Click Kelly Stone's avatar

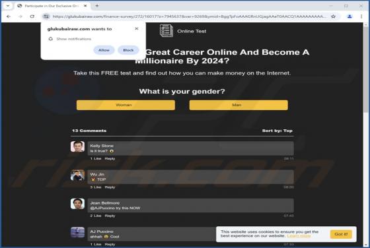(x=77, y=146)
